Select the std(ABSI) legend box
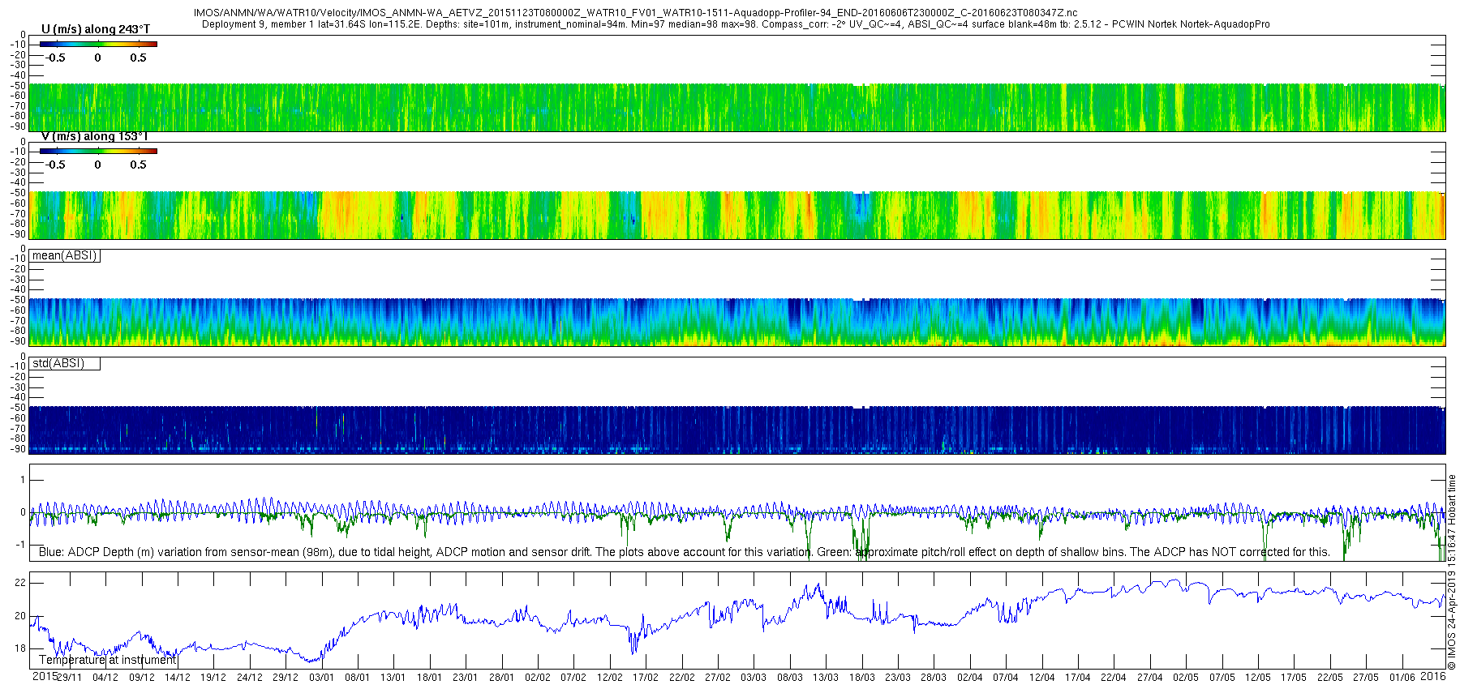Image resolution: width=1460 pixels, height=689 pixels. (x=65, y=363)
